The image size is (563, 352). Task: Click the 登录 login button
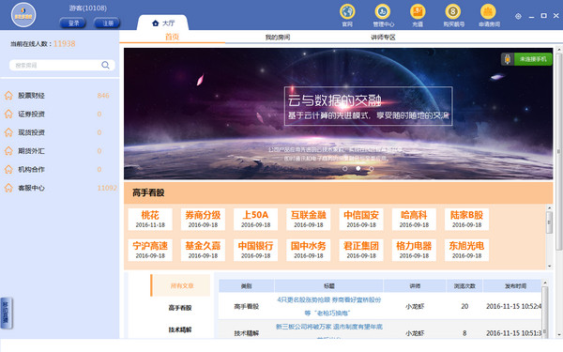(73, 23)
